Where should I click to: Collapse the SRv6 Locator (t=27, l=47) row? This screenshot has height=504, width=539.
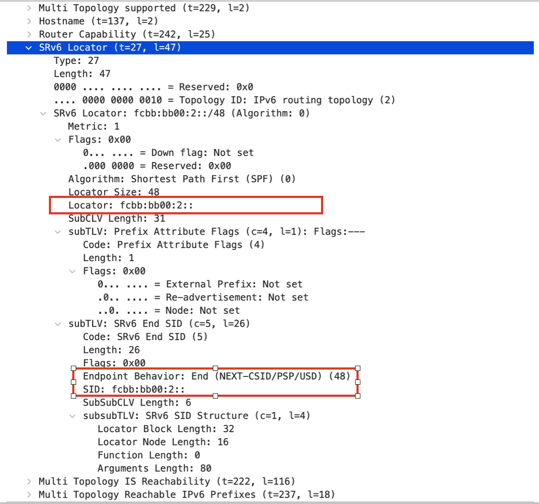[x=29, y=48]
